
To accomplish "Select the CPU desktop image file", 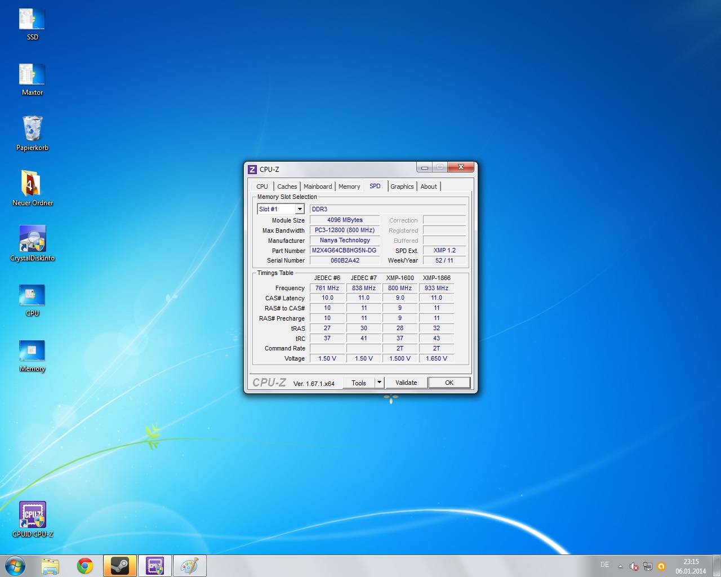I will coord(32,300).
